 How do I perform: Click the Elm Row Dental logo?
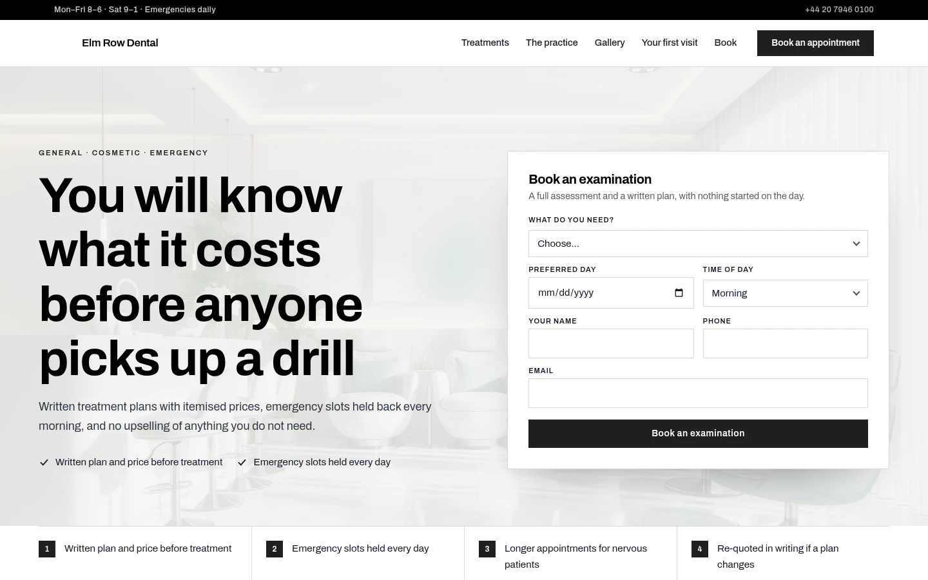pyautogui.click(x=120, y=43)
